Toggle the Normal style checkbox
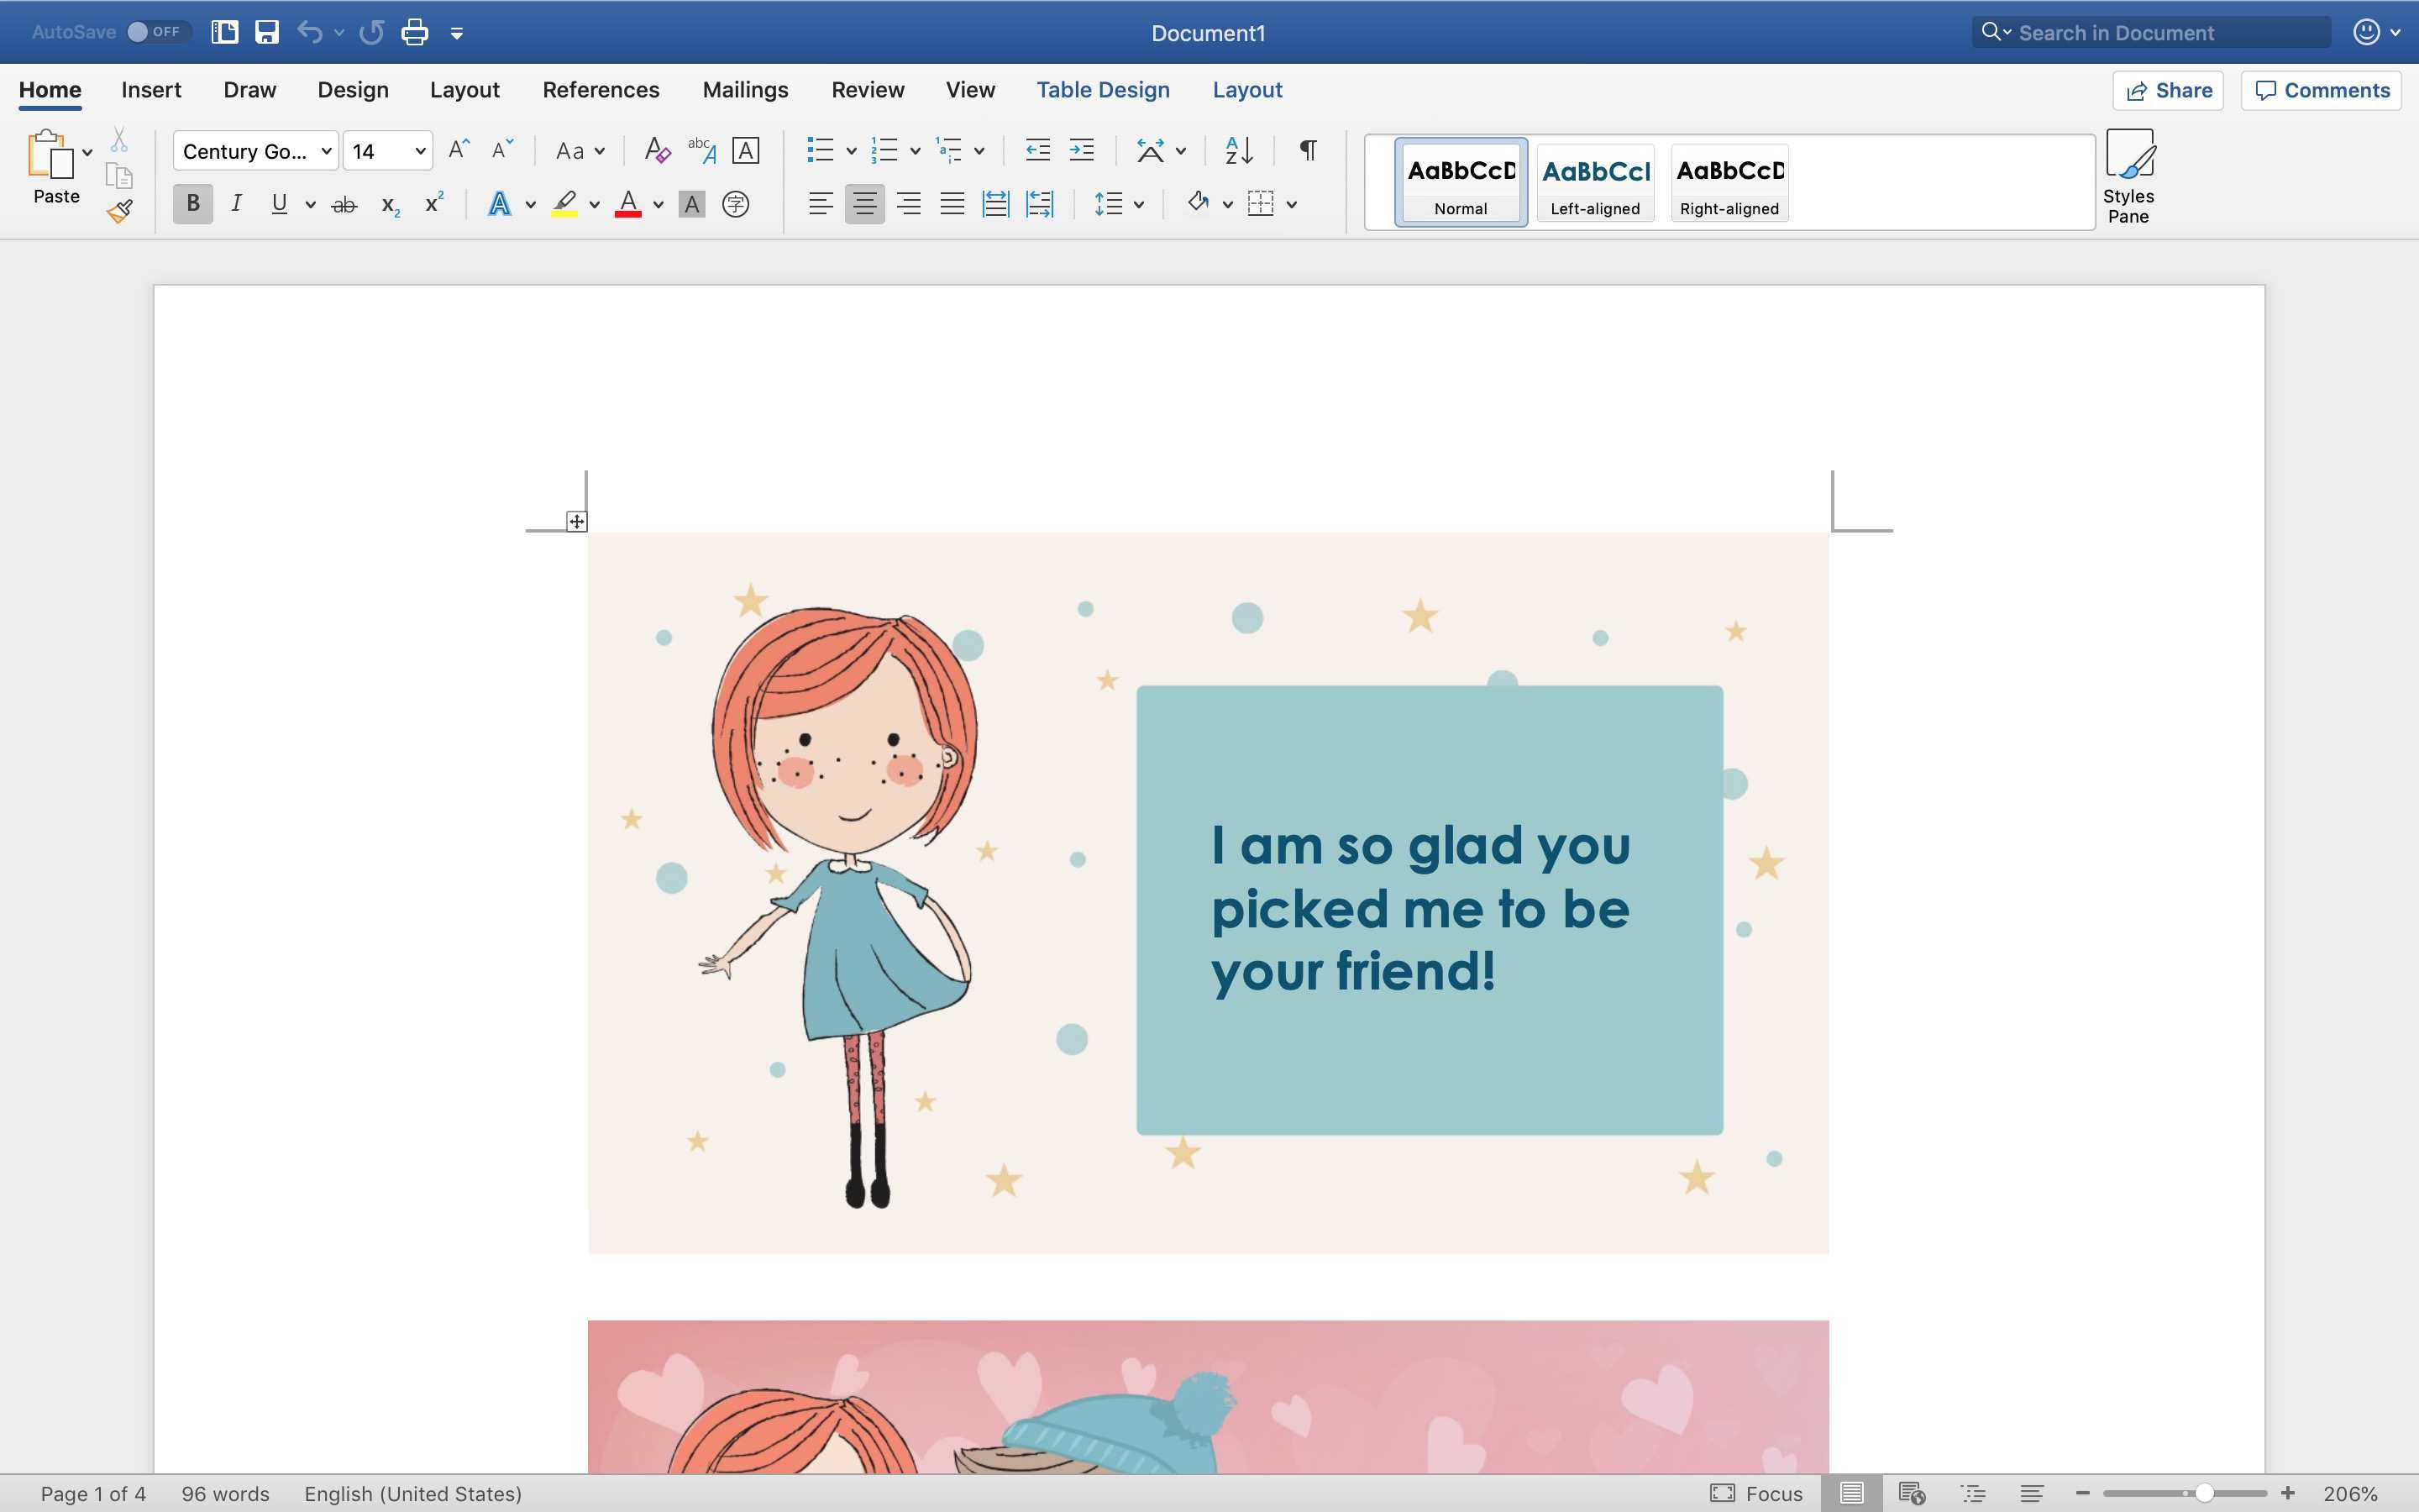 [x=1460, y=180]
